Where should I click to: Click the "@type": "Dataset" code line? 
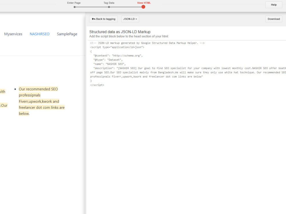[108, 60]
